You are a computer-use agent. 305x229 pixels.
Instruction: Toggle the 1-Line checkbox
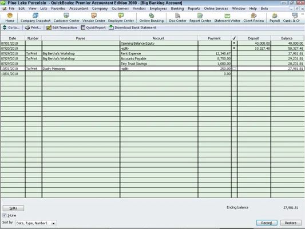5,215
